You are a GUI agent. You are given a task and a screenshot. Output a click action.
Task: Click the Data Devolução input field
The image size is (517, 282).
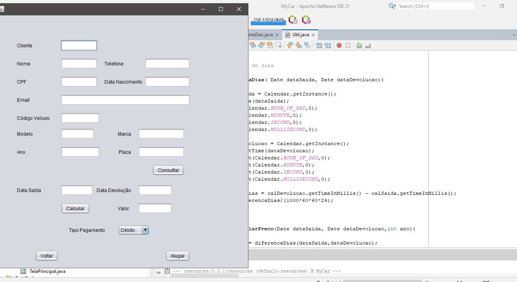pyautogui.click(x=155, y=190)
